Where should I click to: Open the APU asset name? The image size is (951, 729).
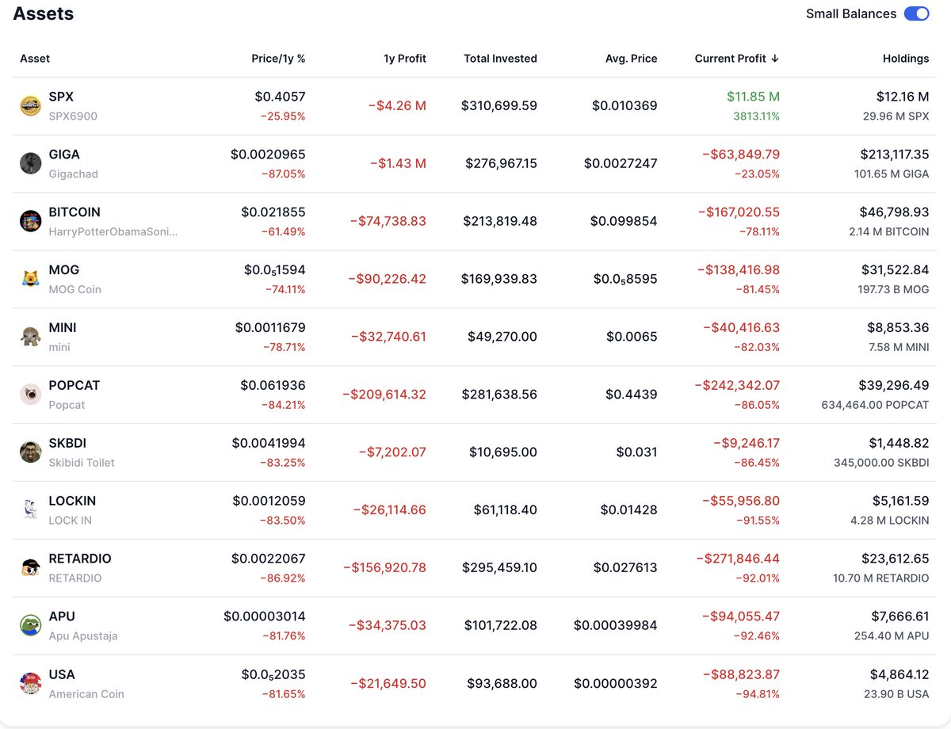[x=62, y=616]
